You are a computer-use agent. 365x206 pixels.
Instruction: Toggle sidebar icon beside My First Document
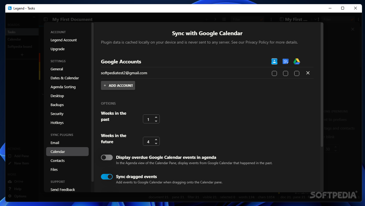46,19
